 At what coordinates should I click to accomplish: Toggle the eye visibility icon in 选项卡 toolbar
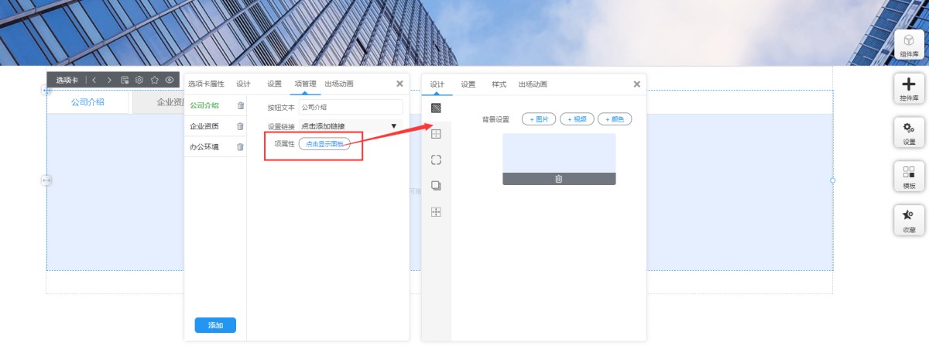pyautogui.click(x=170, y=80)
